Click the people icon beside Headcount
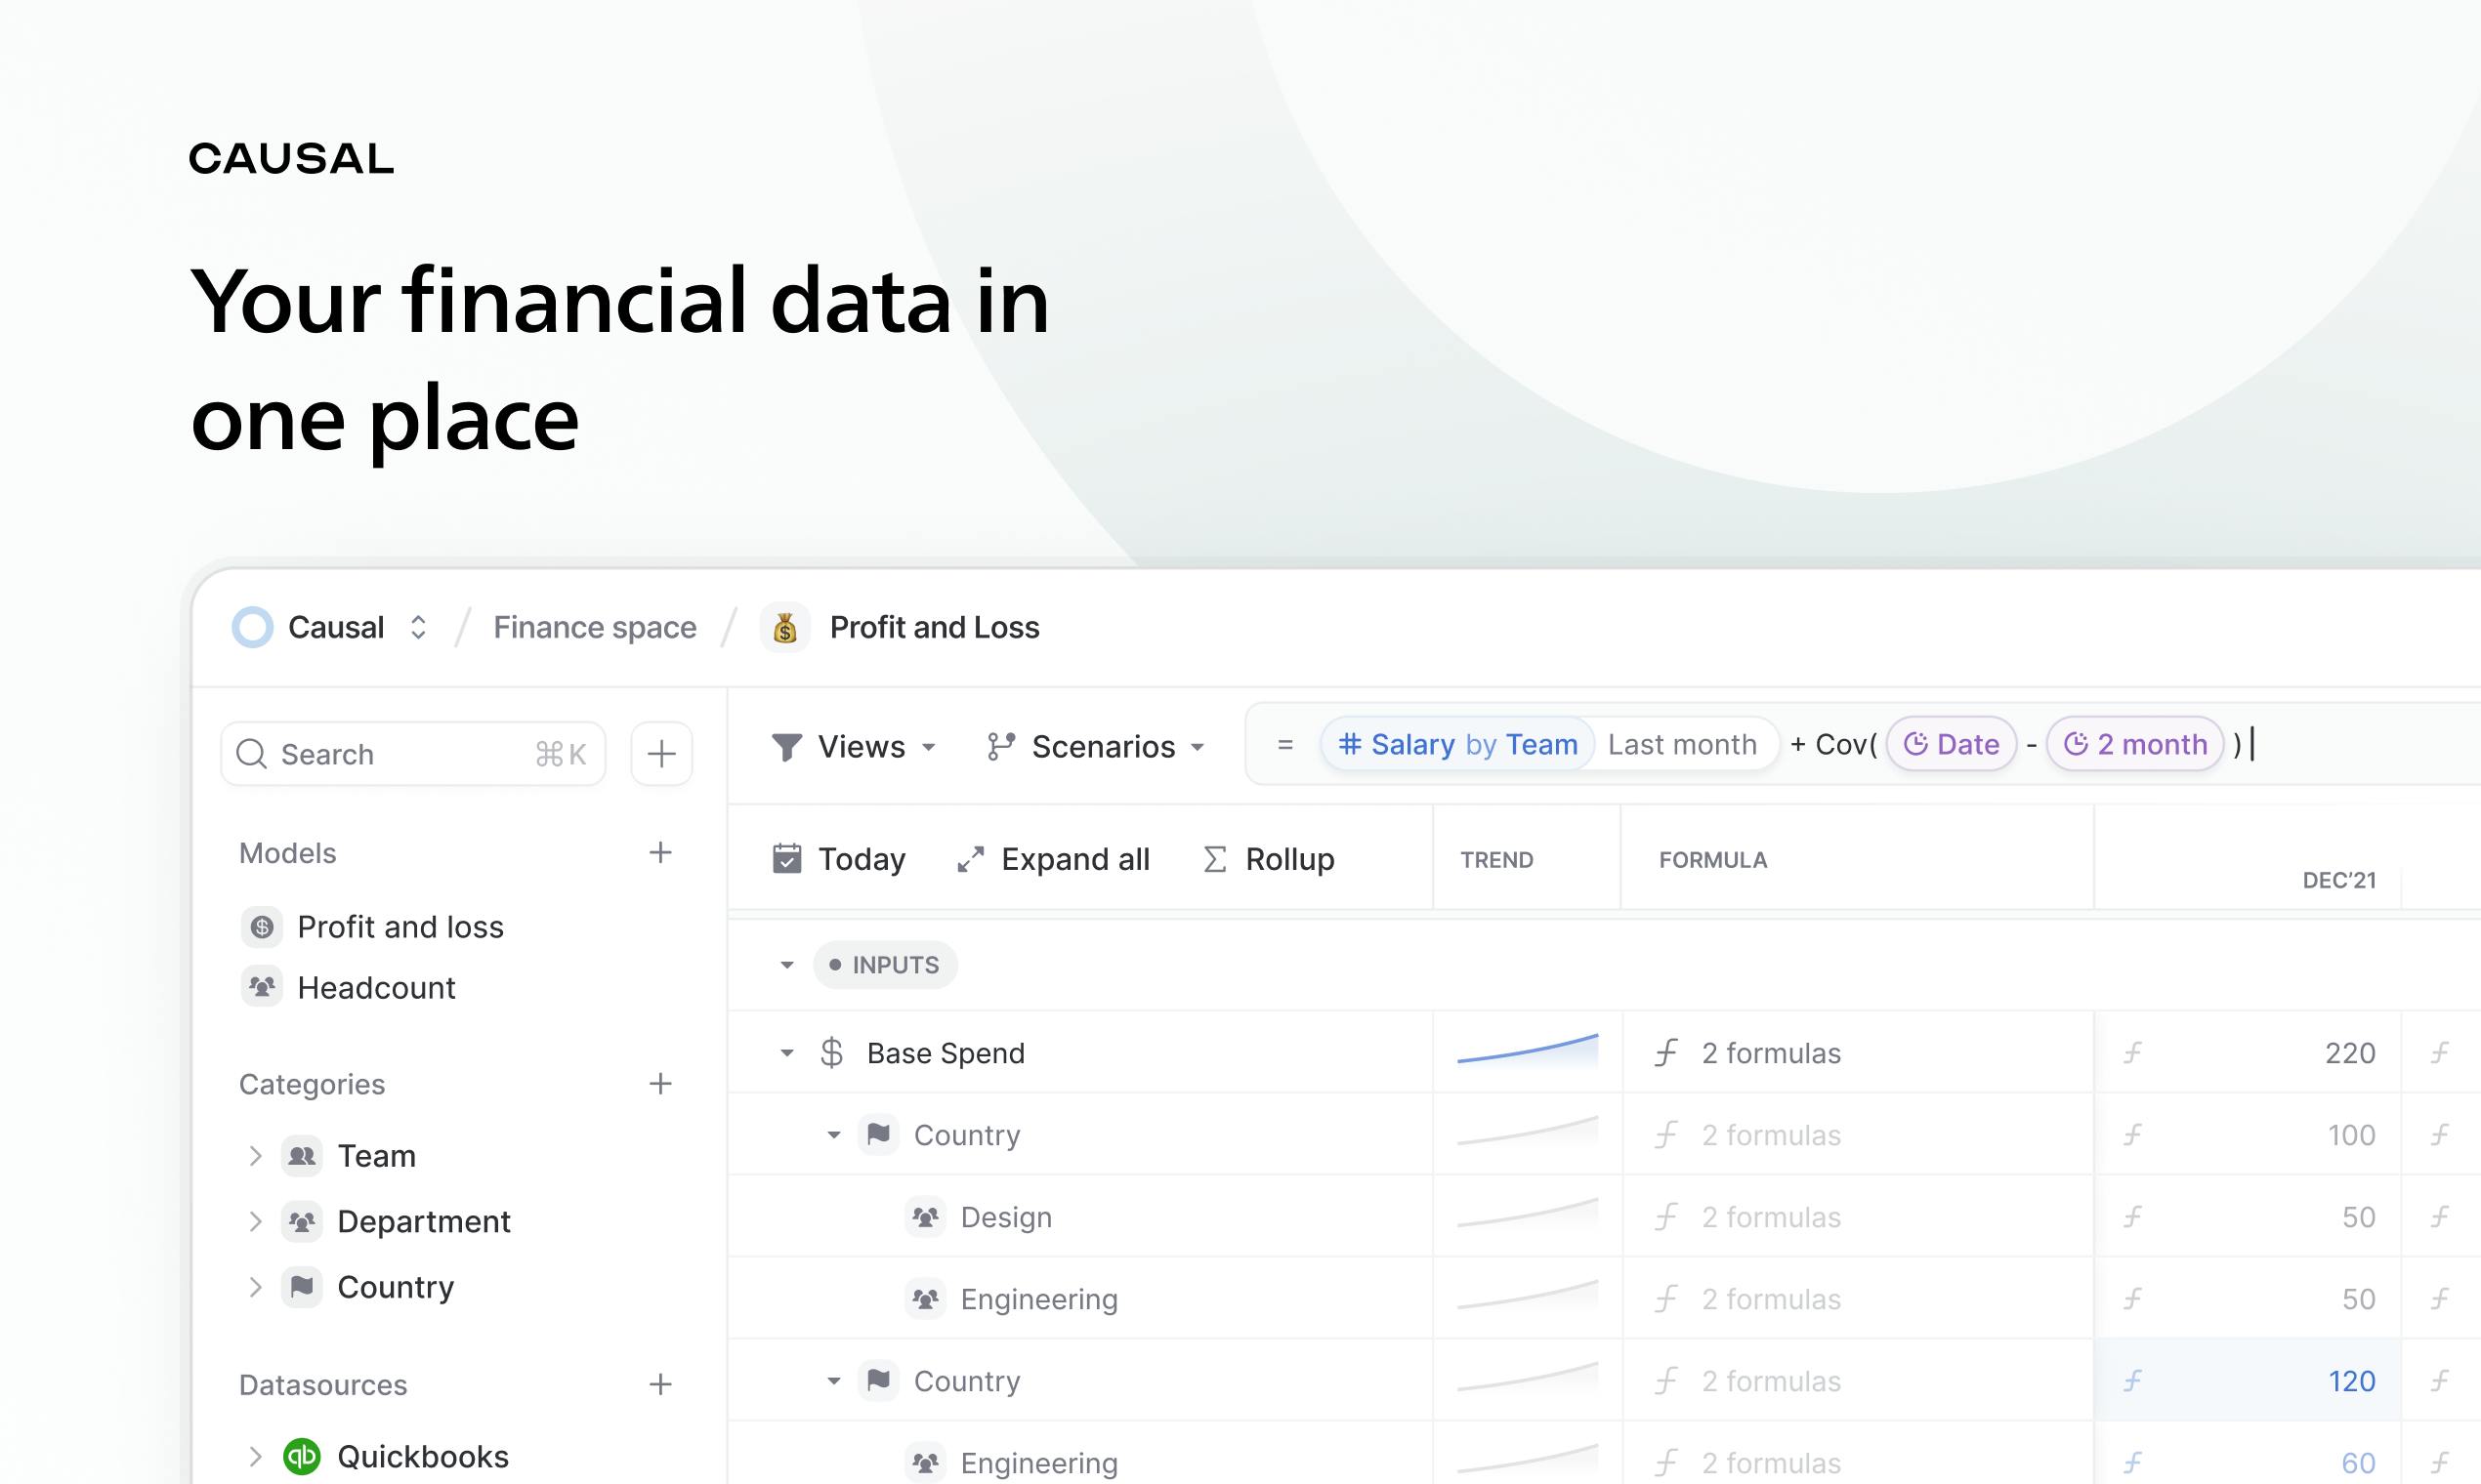Image resolution: width=2481 pixels, height=1484 pixels. tap(262, 988)
